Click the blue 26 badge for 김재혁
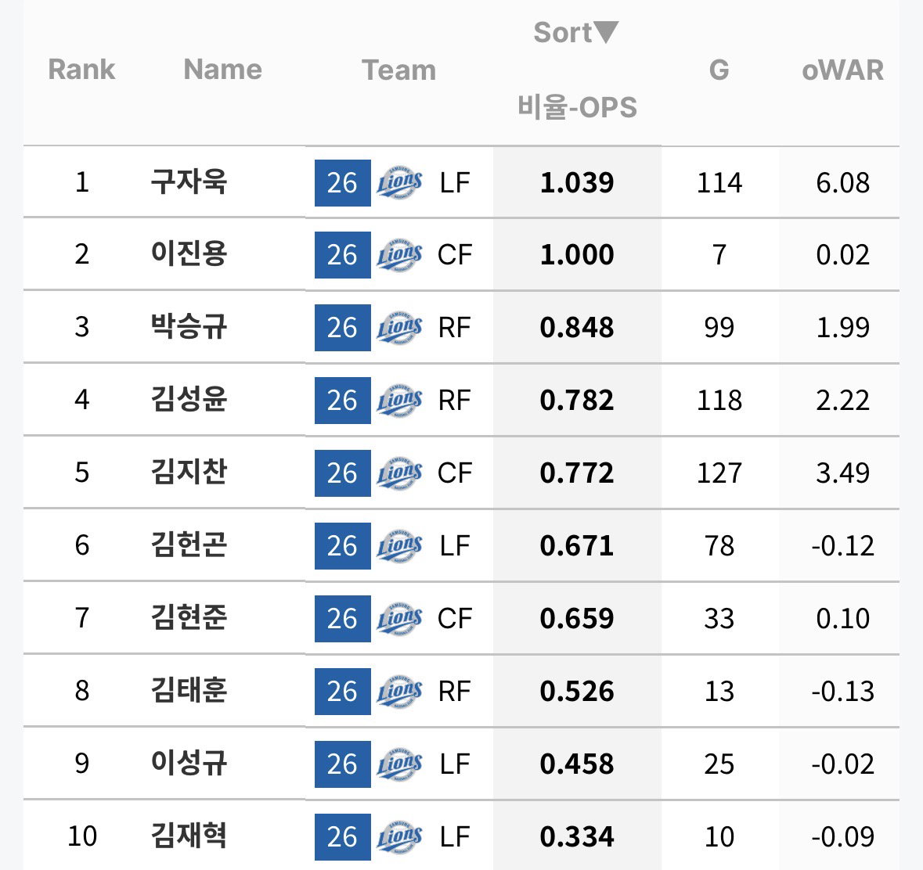The image size is (923, 870). (343, 836)
